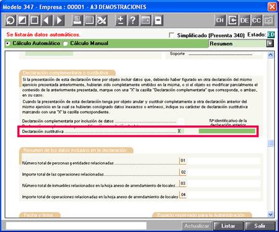Click the printer toolbar icon

(77, 20)
